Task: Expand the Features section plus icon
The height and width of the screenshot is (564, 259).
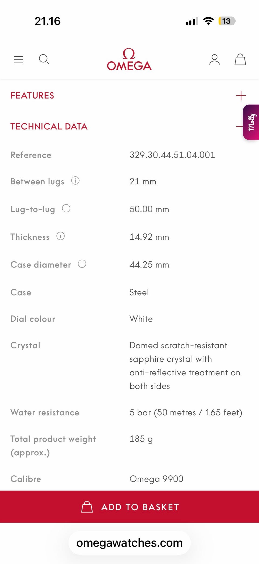Action: pos(241,96)
